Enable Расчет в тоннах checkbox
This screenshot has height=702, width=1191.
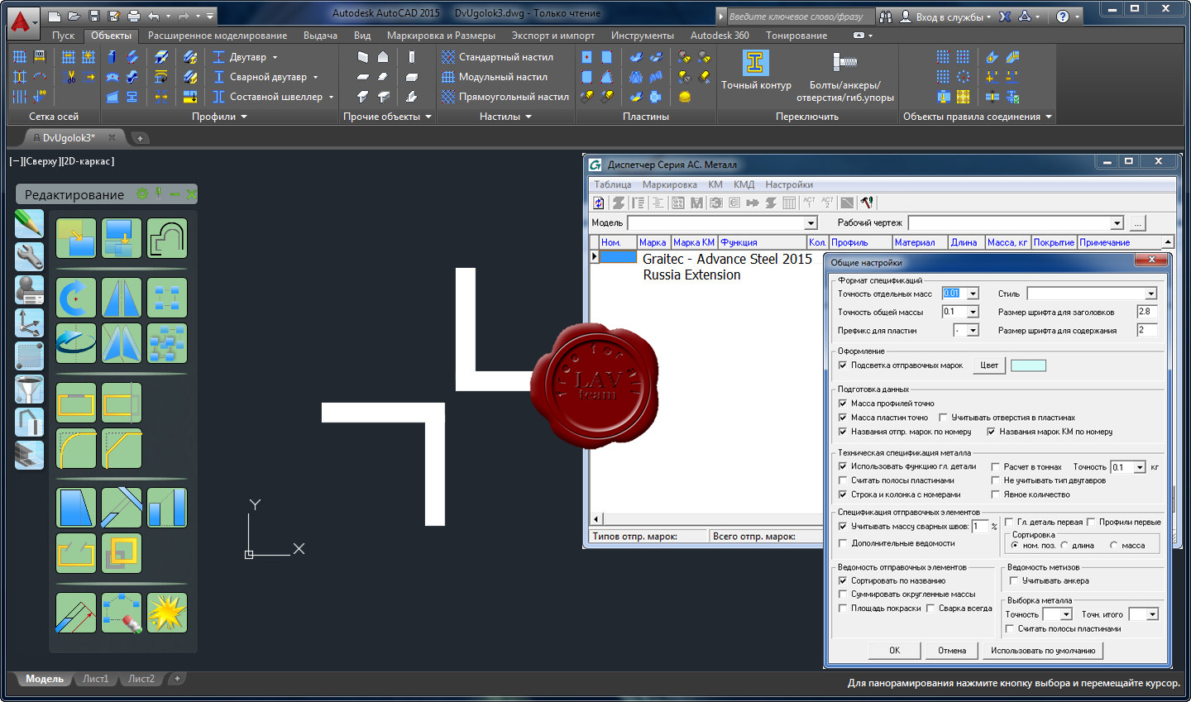(996, 467)
